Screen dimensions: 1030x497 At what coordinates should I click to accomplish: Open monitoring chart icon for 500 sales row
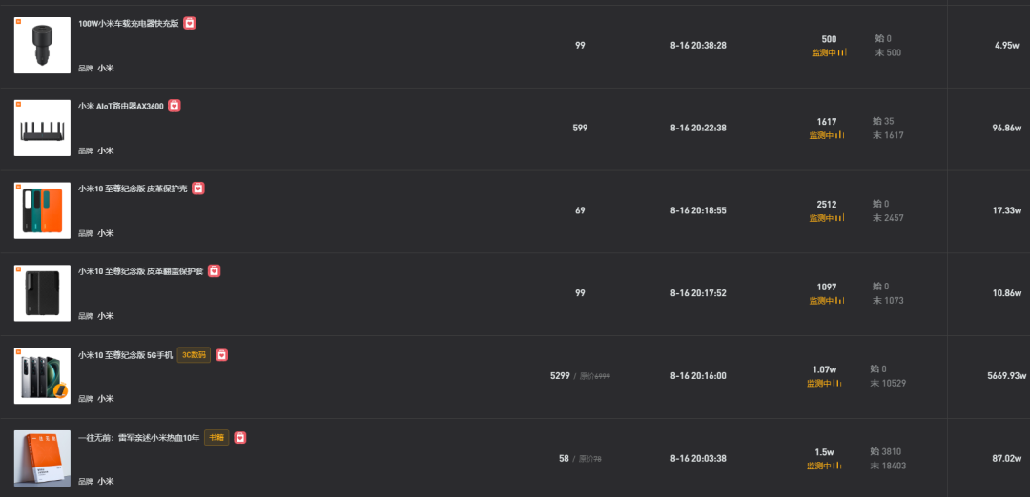842,52
